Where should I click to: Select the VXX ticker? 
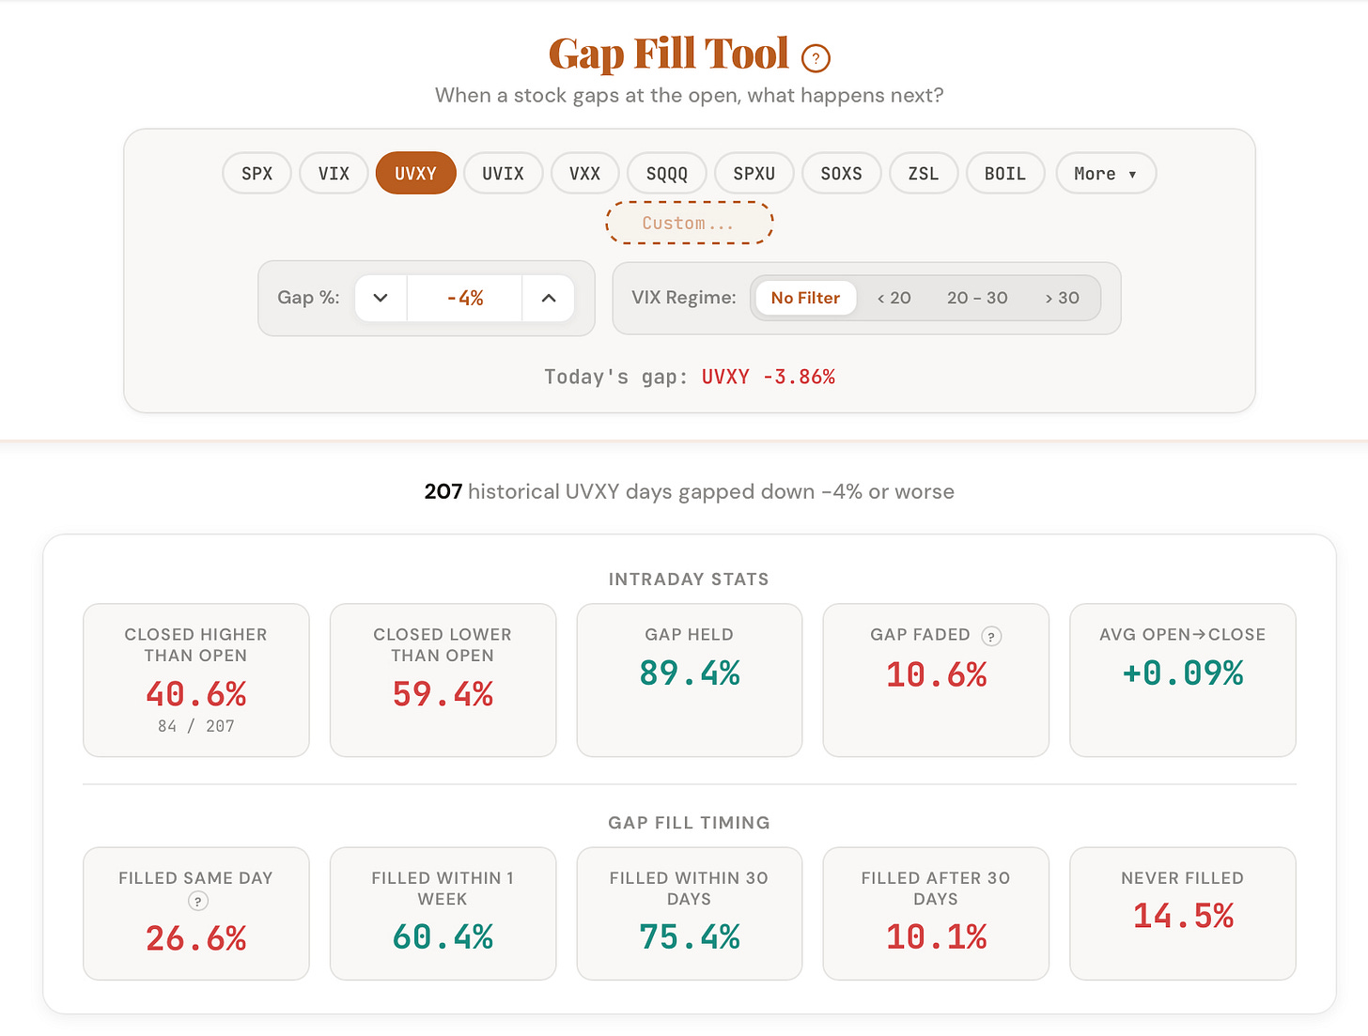tap(584, 173)
